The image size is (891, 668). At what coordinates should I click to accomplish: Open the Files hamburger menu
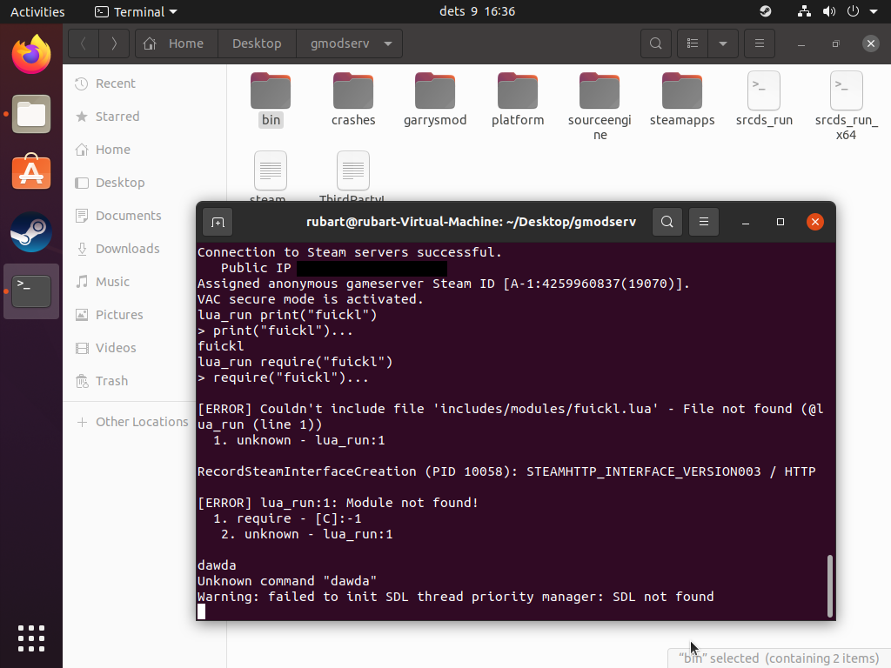(759, 43)
